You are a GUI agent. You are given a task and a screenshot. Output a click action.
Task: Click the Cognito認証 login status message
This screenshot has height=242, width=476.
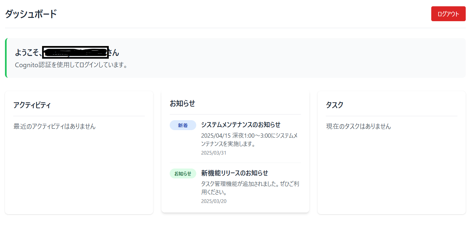coord(71,65)
